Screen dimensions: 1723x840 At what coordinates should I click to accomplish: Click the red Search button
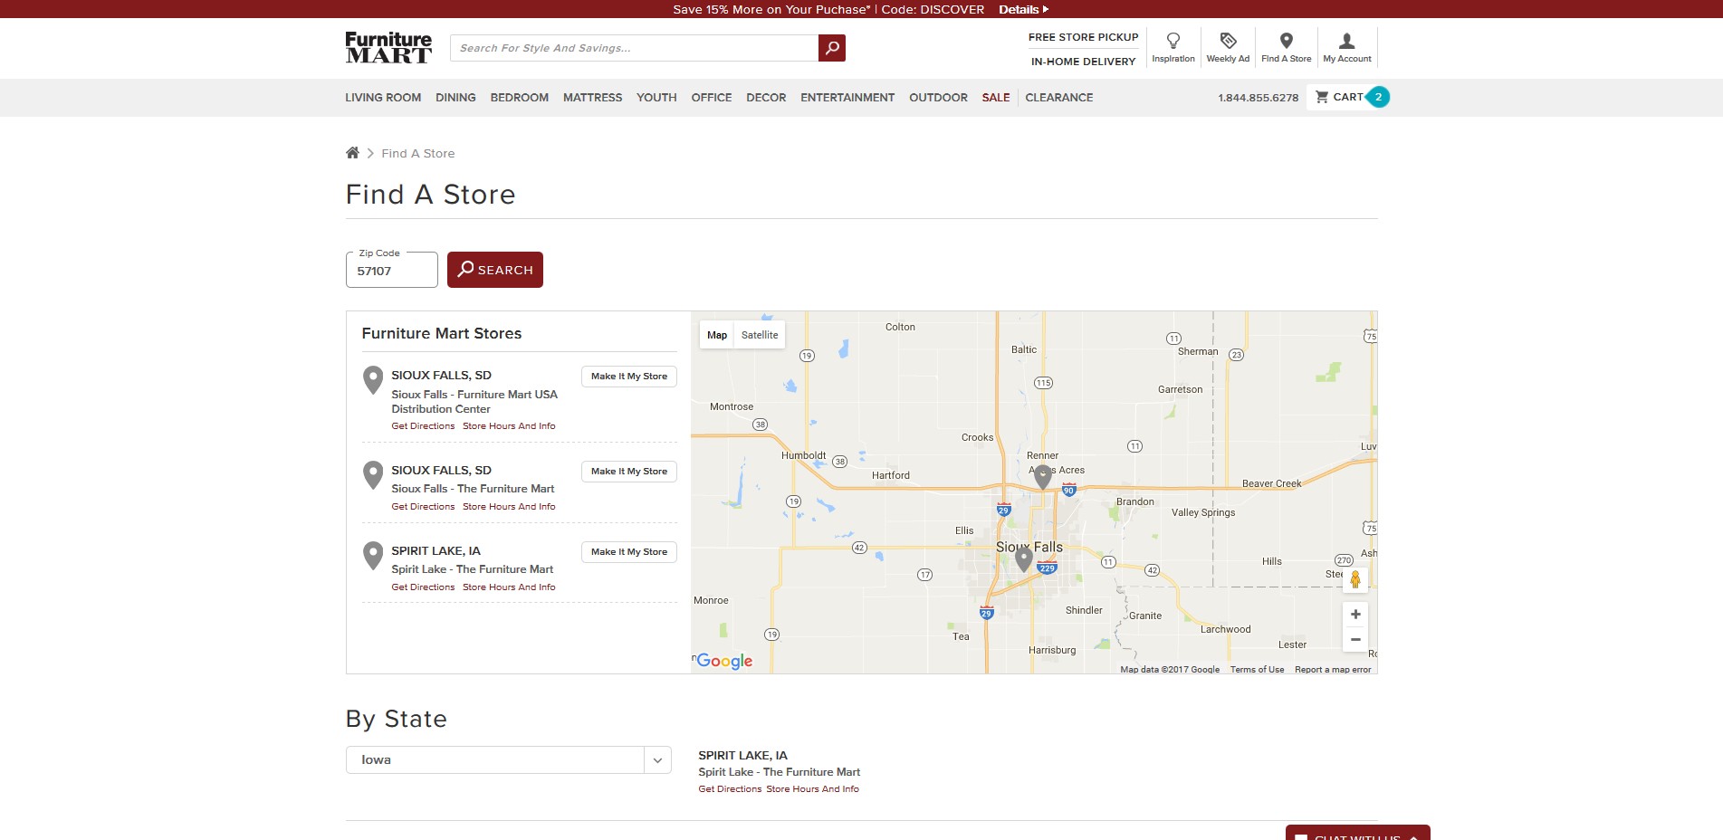tap(495, 270)
